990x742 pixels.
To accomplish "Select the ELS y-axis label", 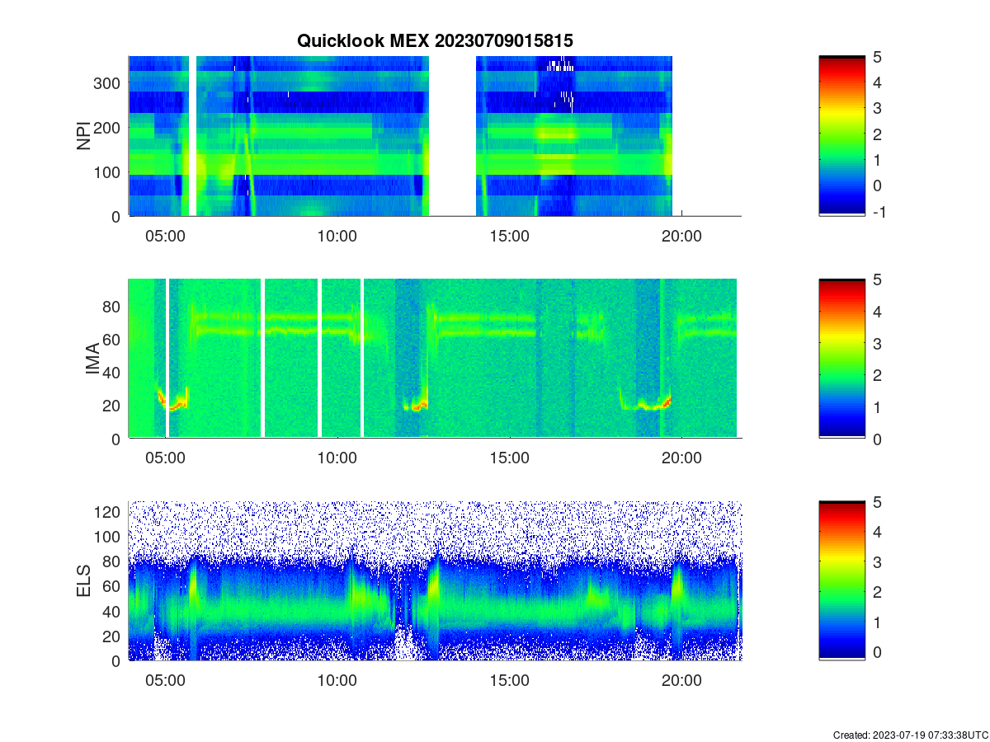I will (x=84, y=581).
